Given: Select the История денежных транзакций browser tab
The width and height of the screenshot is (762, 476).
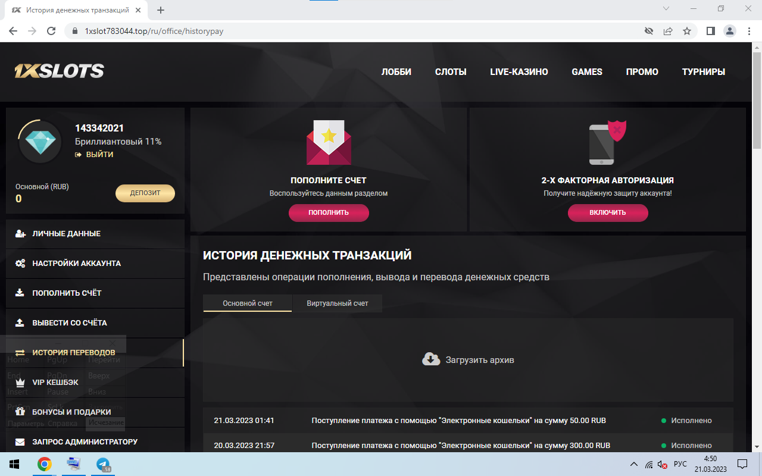Looking at the screenshot, I should click(76, 10).
